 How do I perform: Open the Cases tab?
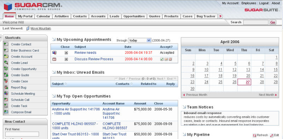click(x=187, y=16)
